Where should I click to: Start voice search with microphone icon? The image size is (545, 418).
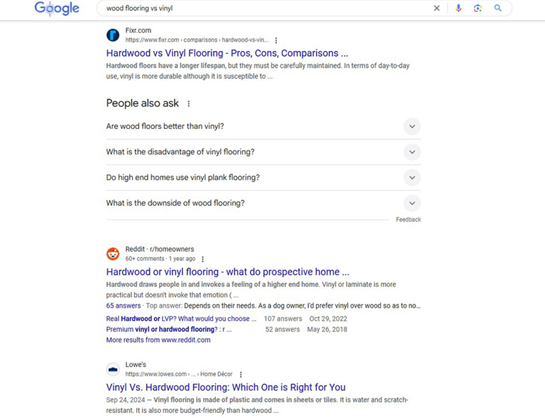(458, 8)
